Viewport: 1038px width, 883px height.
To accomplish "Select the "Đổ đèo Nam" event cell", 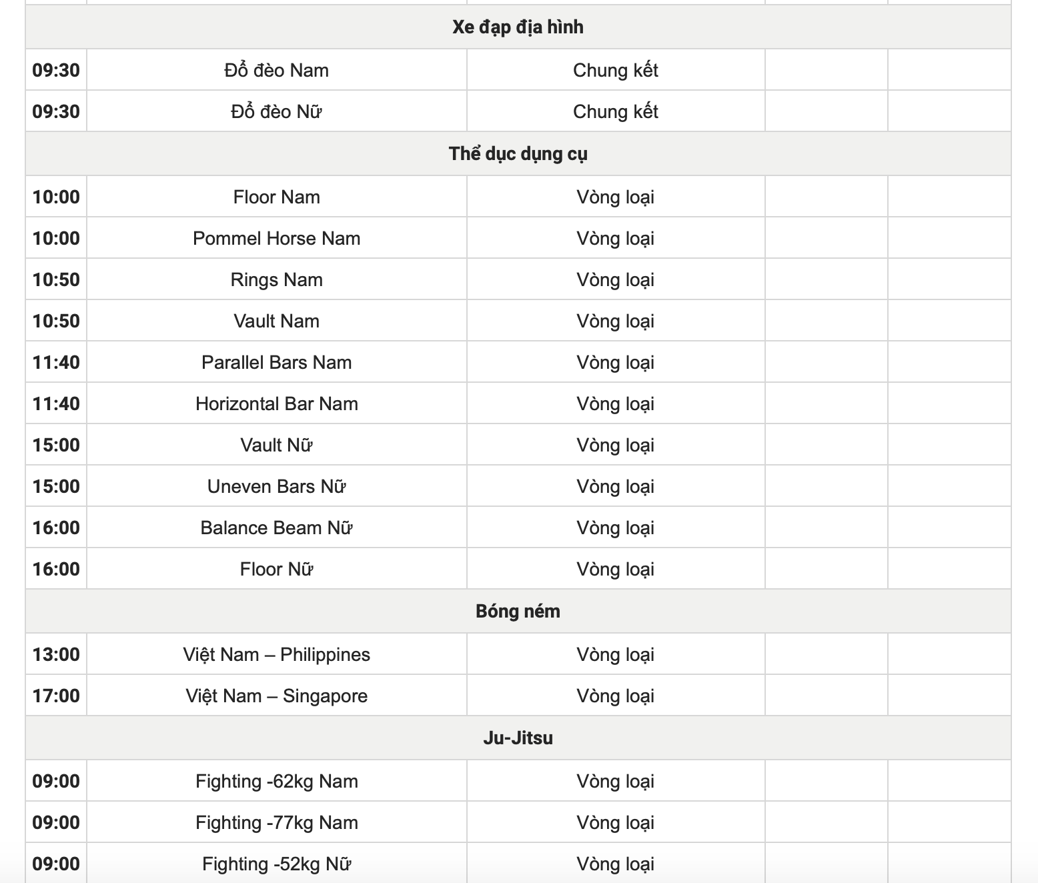I will tap(276, 70).
